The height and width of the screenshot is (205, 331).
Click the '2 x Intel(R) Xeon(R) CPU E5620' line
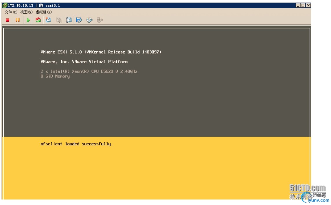point(89,71)
